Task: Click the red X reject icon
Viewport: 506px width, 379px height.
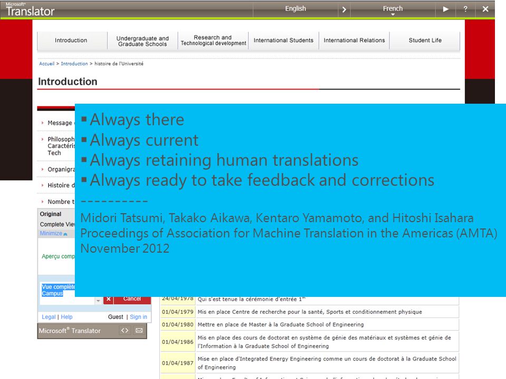Action: (x=109, y=300)
